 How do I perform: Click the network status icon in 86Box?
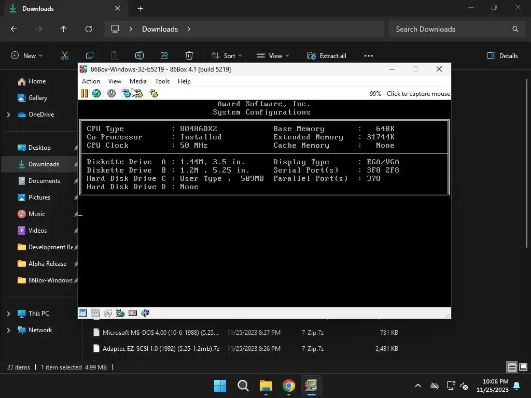tap(120, 313)
